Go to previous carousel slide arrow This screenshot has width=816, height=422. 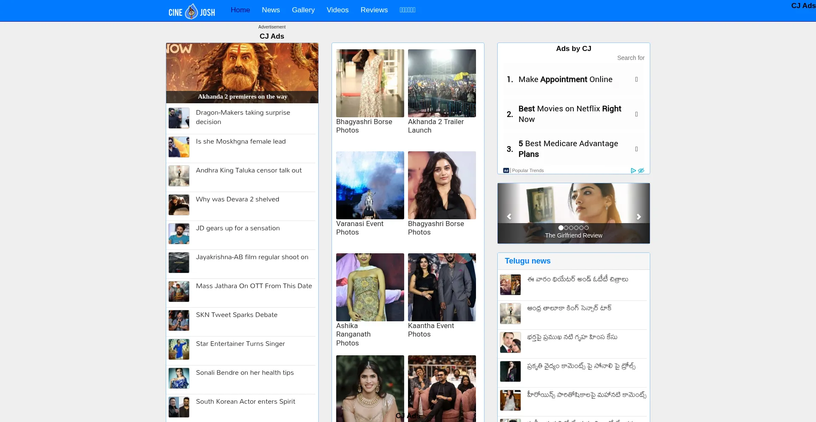tap(509, 217)
